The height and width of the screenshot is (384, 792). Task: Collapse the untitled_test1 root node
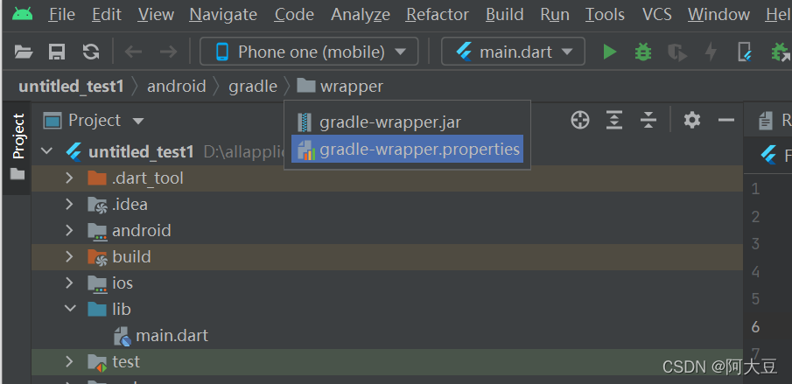click(x=46, y=150)
